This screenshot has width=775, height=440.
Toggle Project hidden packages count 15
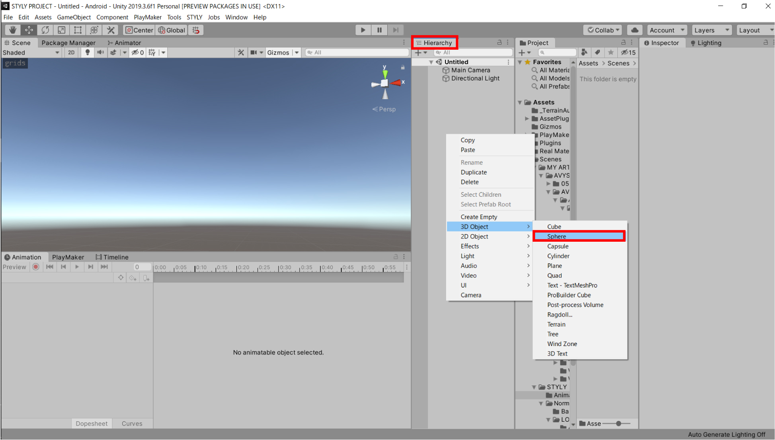(629, 52)
